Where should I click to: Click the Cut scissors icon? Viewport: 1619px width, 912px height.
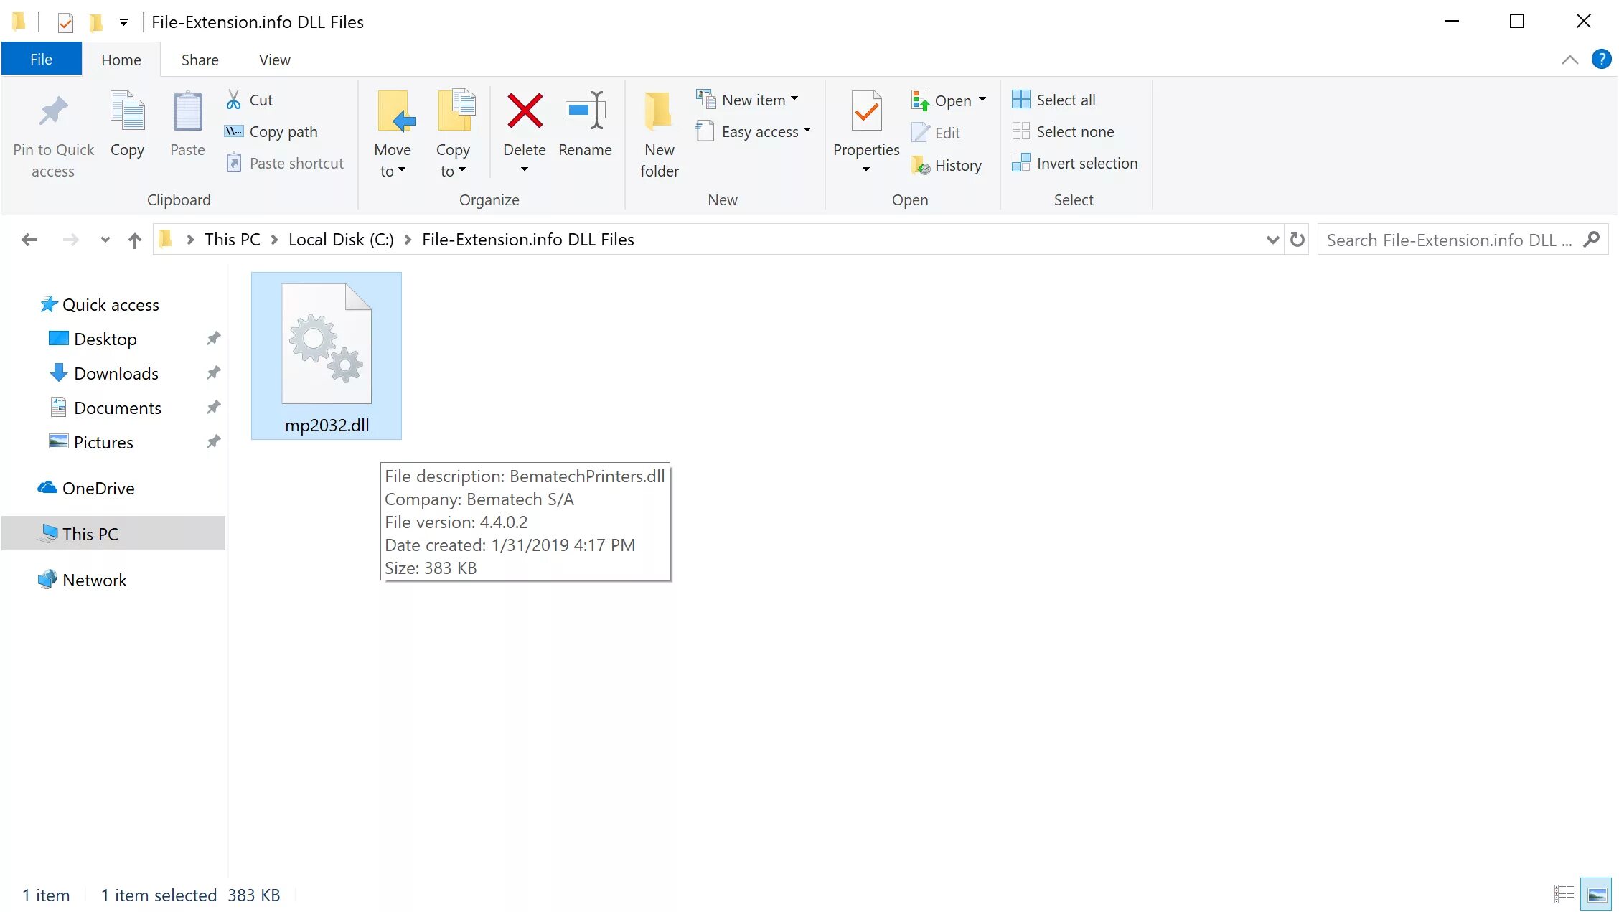click(x=234, y=100)
